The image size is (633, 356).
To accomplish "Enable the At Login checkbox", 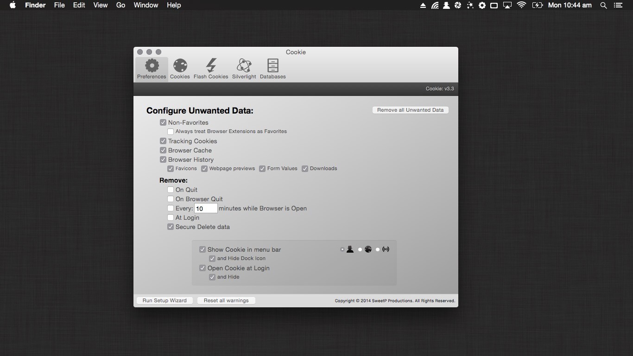I will pos(171,217).
